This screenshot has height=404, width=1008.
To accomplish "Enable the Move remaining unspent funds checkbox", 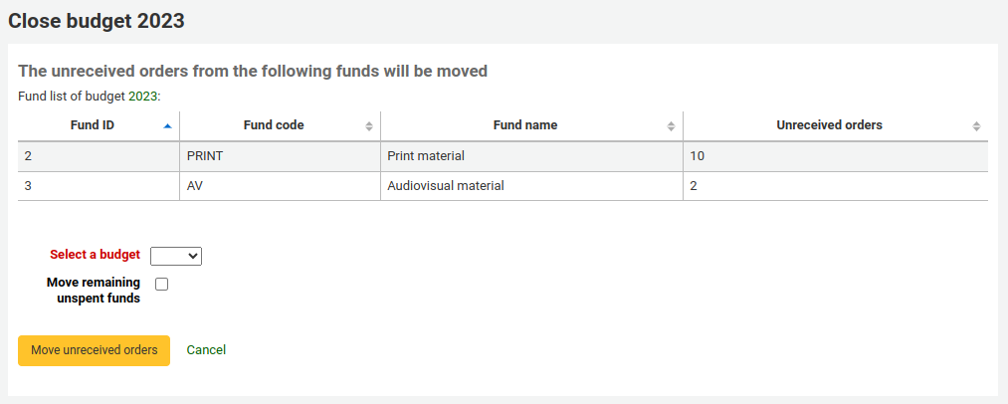I will coord(162,284).
